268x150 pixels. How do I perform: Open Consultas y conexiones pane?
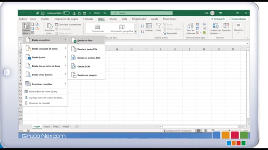[x=68, y=25]
